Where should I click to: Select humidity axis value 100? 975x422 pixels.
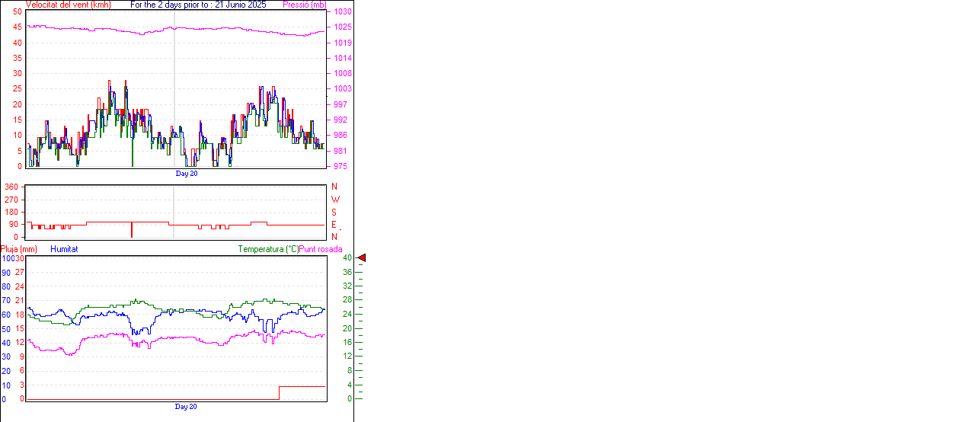(8, 258)
